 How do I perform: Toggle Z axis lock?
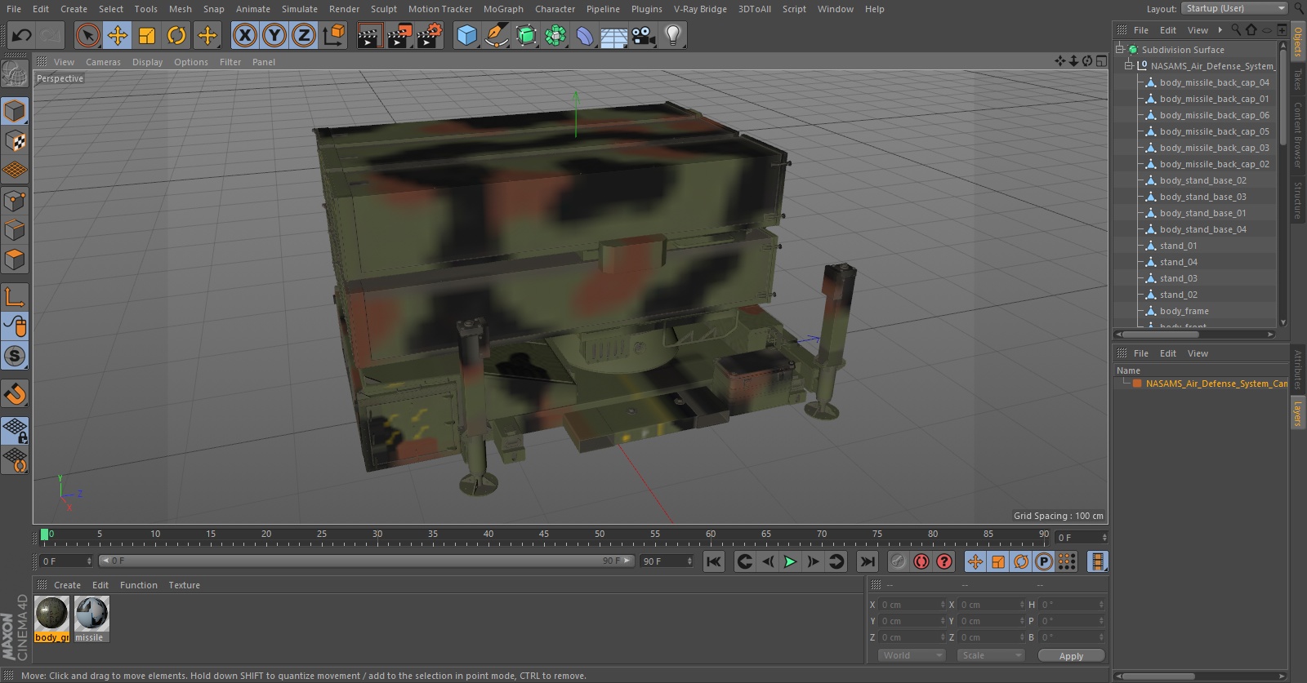(304, 35)
